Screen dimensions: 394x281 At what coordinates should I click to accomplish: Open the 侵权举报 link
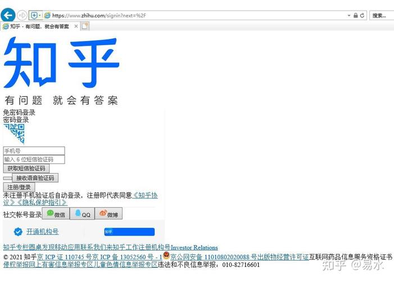[16, 264]
